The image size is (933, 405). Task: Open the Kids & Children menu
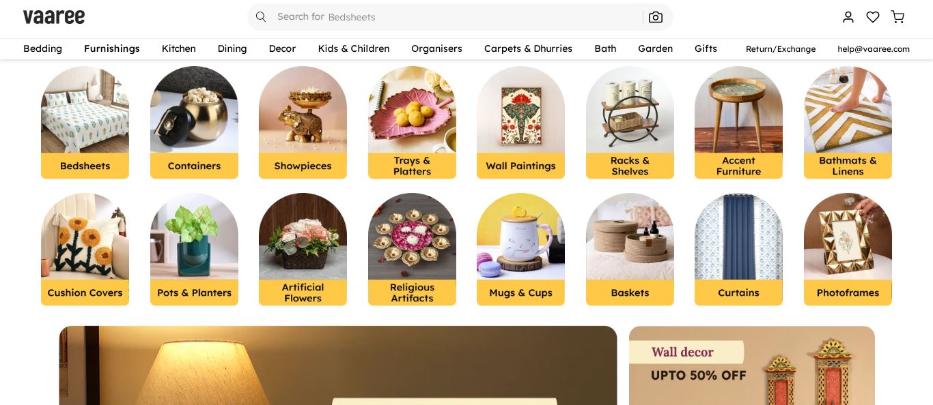[x=354, y=48]
